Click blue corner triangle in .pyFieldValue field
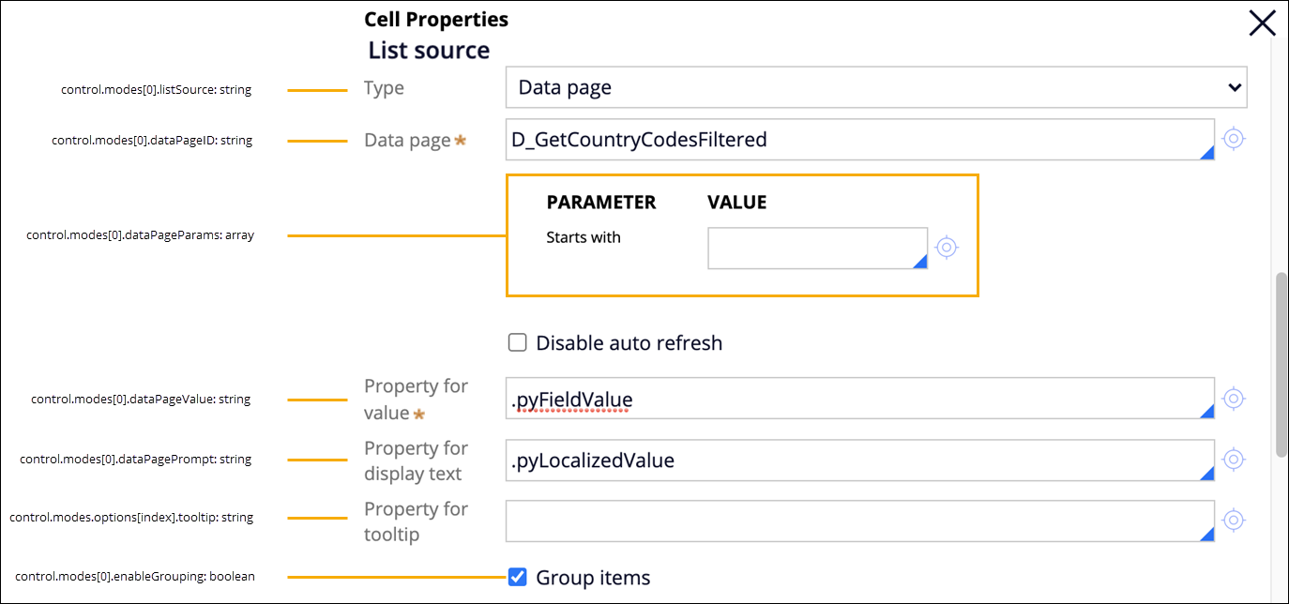1289x604 pixels. pos(1207,412)
